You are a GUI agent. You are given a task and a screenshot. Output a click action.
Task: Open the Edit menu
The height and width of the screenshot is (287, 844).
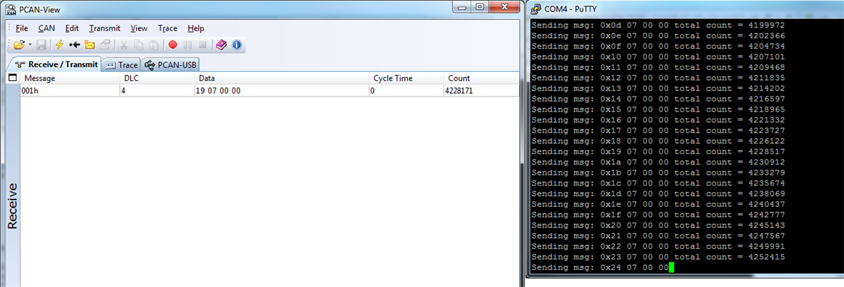tap(72, 28)
